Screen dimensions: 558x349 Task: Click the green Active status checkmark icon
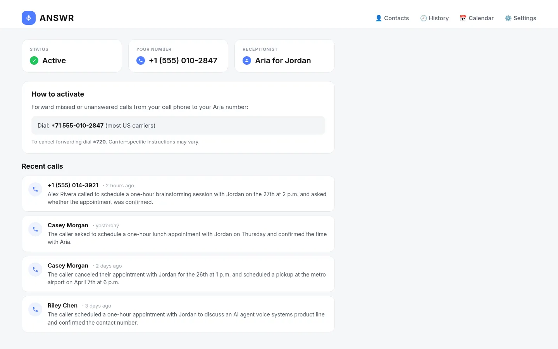[x=34, y=60]
